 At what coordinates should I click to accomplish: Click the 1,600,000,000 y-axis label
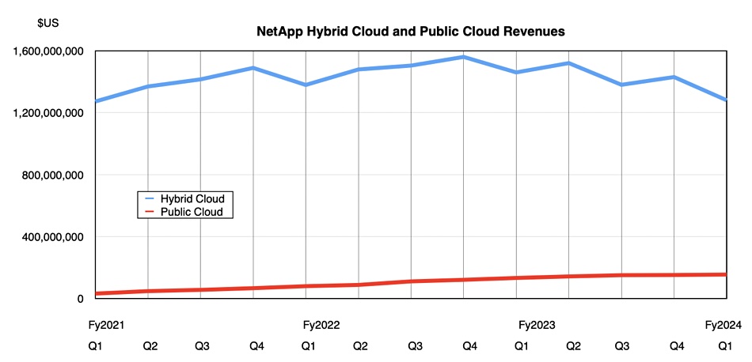coord(47,51)
